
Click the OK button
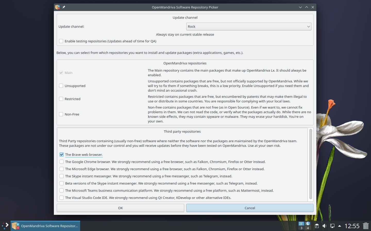tap(120, 208)
